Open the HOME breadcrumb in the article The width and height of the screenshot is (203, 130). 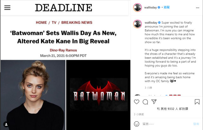coord(41,23)
